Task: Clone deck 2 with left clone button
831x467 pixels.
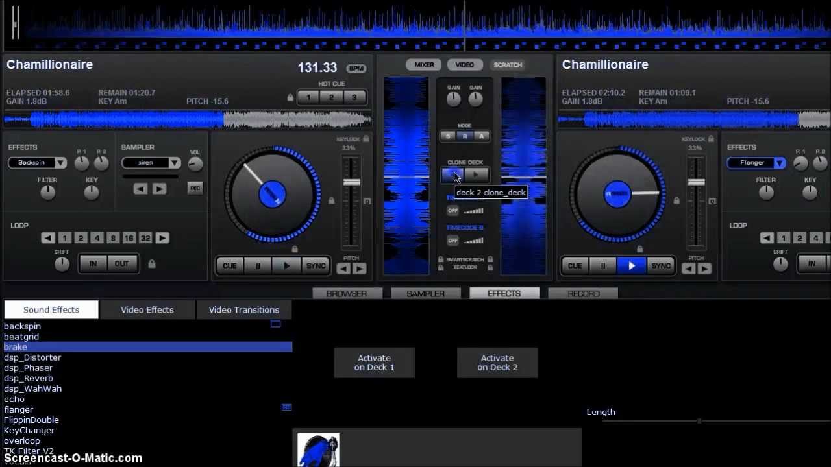Action: (453, 175)
